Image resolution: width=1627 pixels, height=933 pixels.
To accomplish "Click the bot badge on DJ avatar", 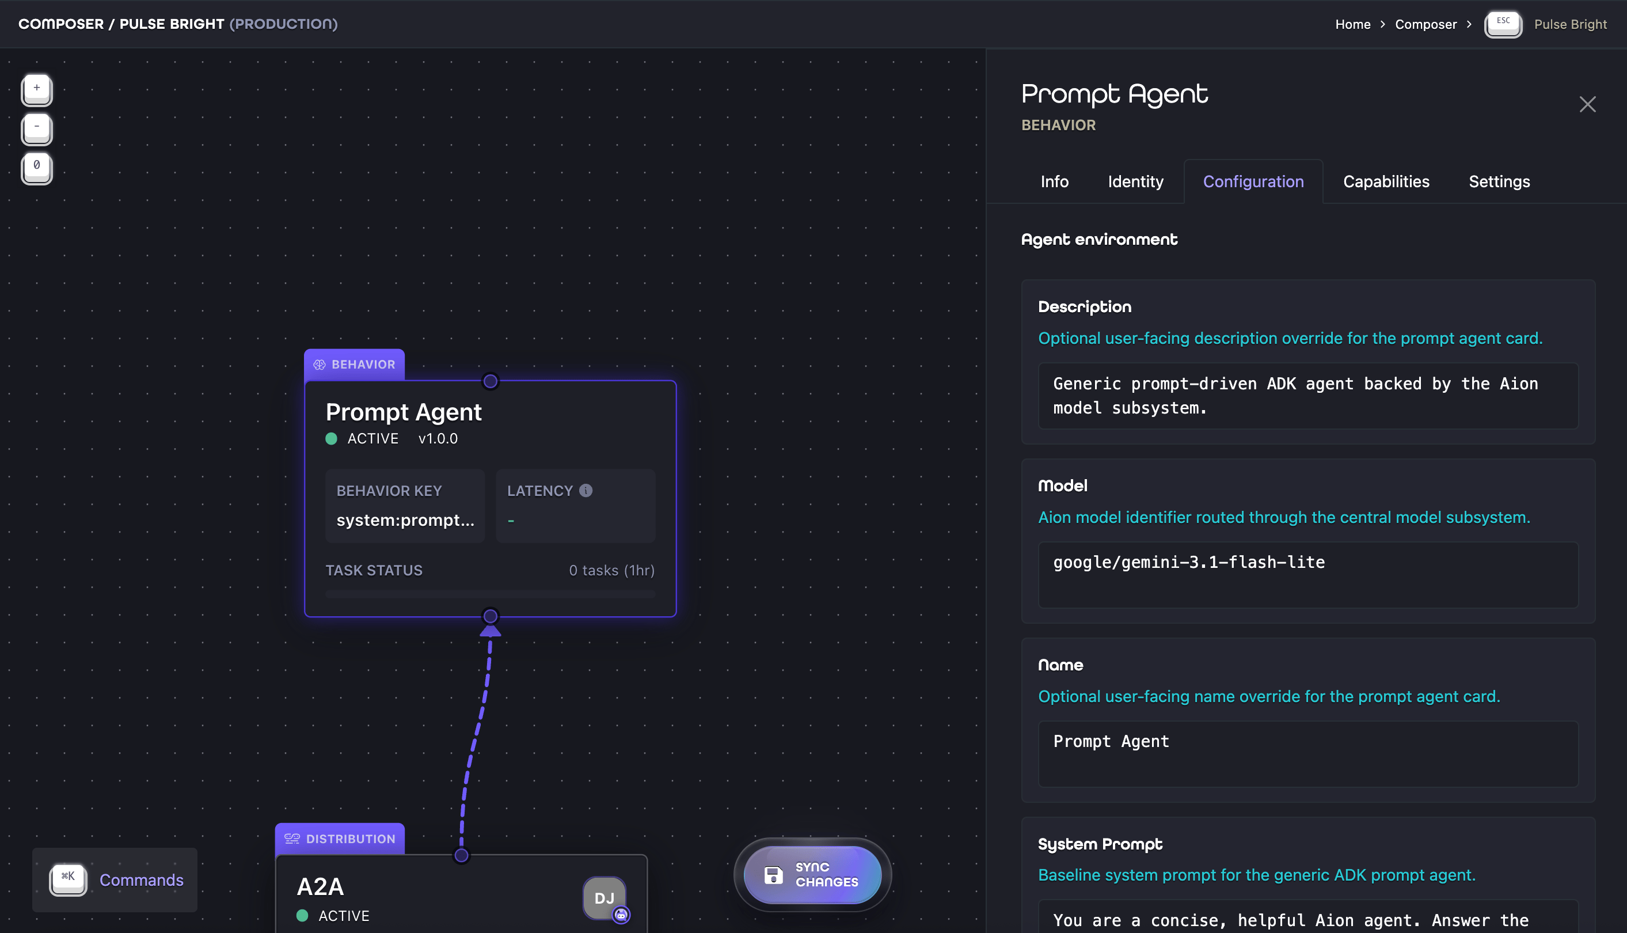I will pyautogui.click(x=621, y=915).
